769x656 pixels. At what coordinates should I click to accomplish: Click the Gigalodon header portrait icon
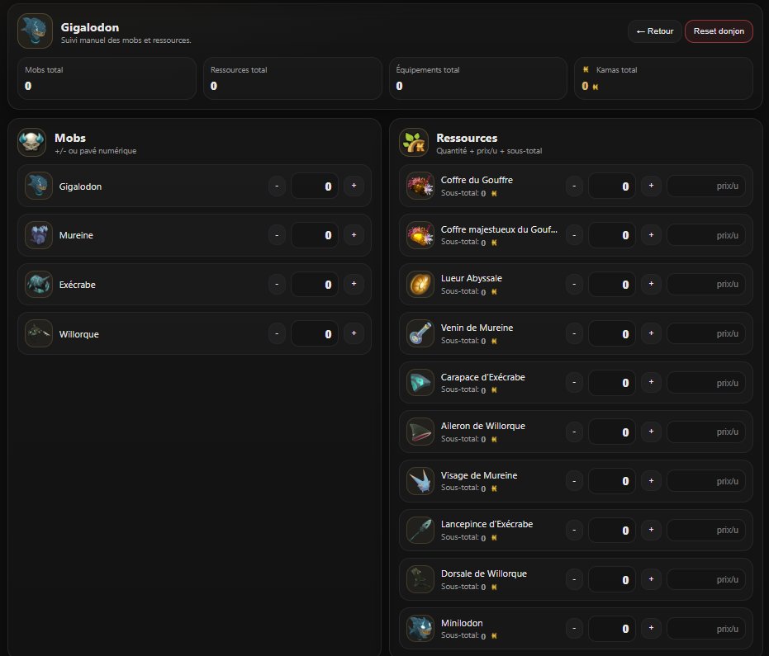point(35,31)
